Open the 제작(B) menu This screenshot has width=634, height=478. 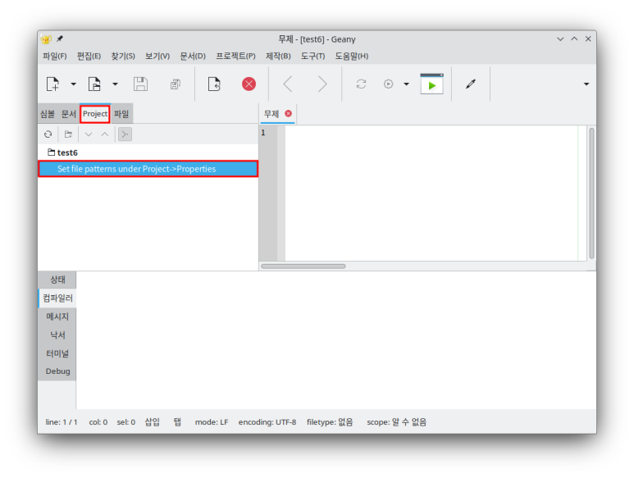[x=278, y=57]
